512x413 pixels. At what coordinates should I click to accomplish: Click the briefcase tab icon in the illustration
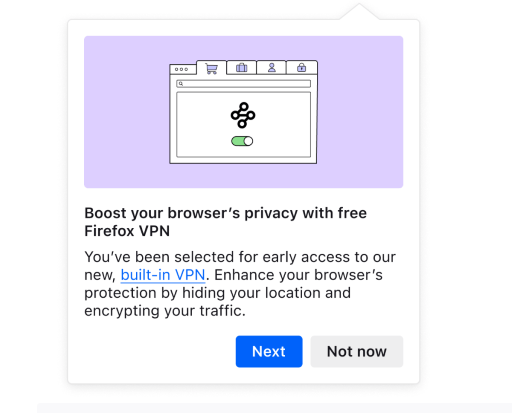(241, 68)
